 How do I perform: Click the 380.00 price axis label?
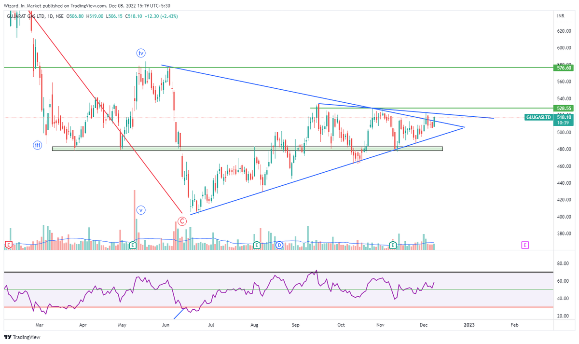click(x=565, y=234)
